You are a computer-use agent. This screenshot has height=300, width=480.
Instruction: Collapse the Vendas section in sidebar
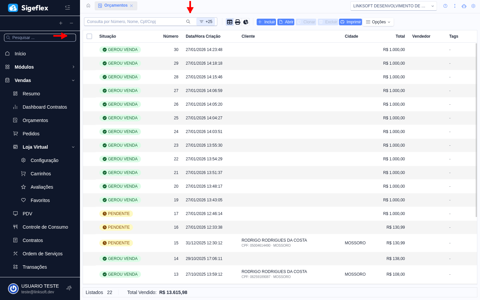pos(73,80)
